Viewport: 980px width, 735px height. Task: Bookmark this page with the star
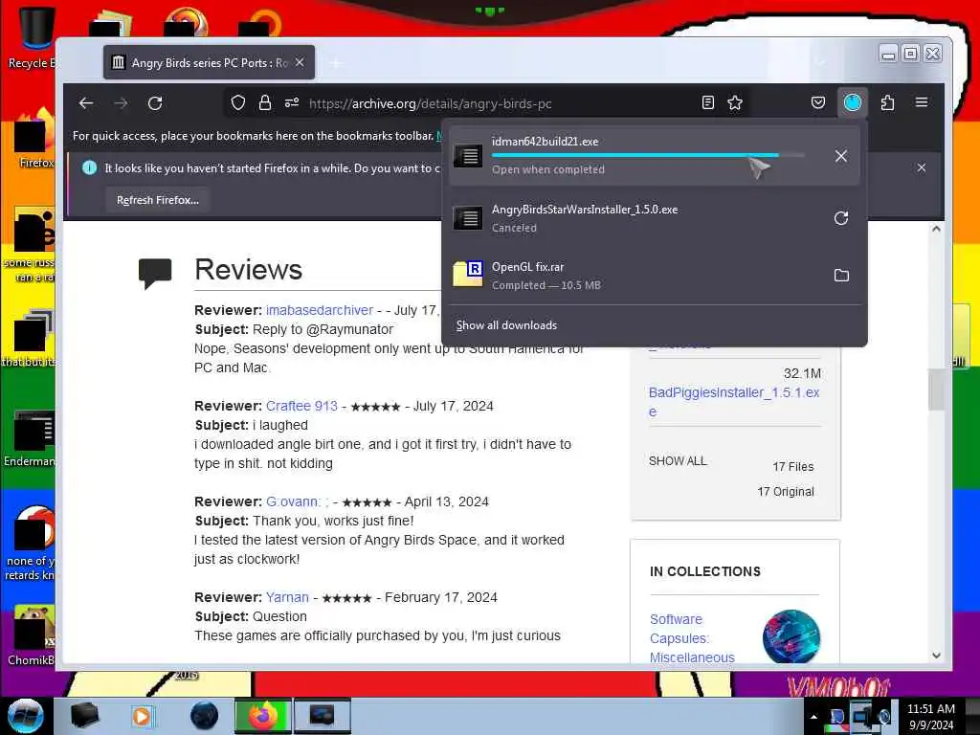pyautogui.click(x=735, y=103)
